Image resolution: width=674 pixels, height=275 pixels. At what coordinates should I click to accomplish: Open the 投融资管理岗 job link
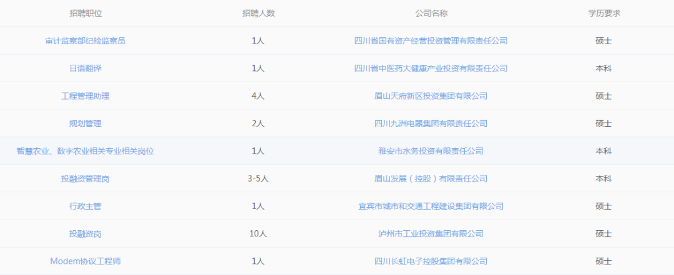(85, 179)
